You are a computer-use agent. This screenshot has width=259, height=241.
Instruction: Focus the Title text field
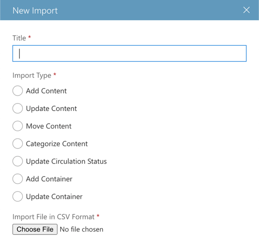tap(129, 54)
